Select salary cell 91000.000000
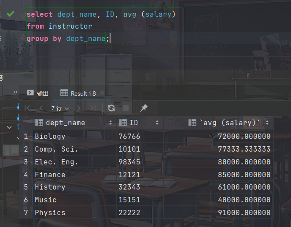This screenshot has width=291, height=227. point(218,213)
